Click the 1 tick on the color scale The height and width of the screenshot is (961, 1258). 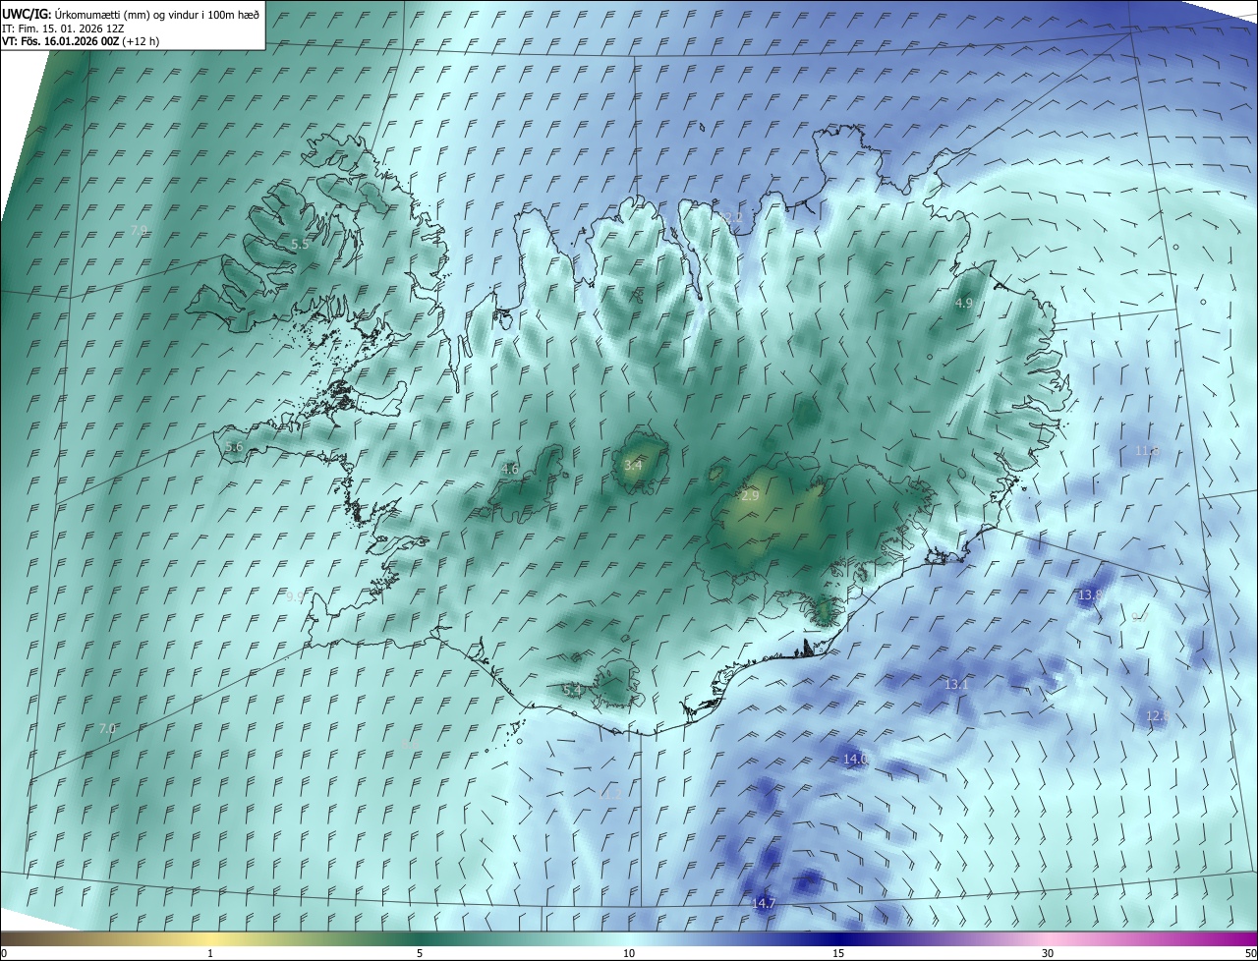tap(210, 954)
